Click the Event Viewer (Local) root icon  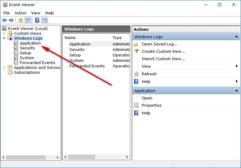[5, 29]
